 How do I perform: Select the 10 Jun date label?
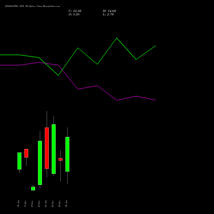click(18, 203)
